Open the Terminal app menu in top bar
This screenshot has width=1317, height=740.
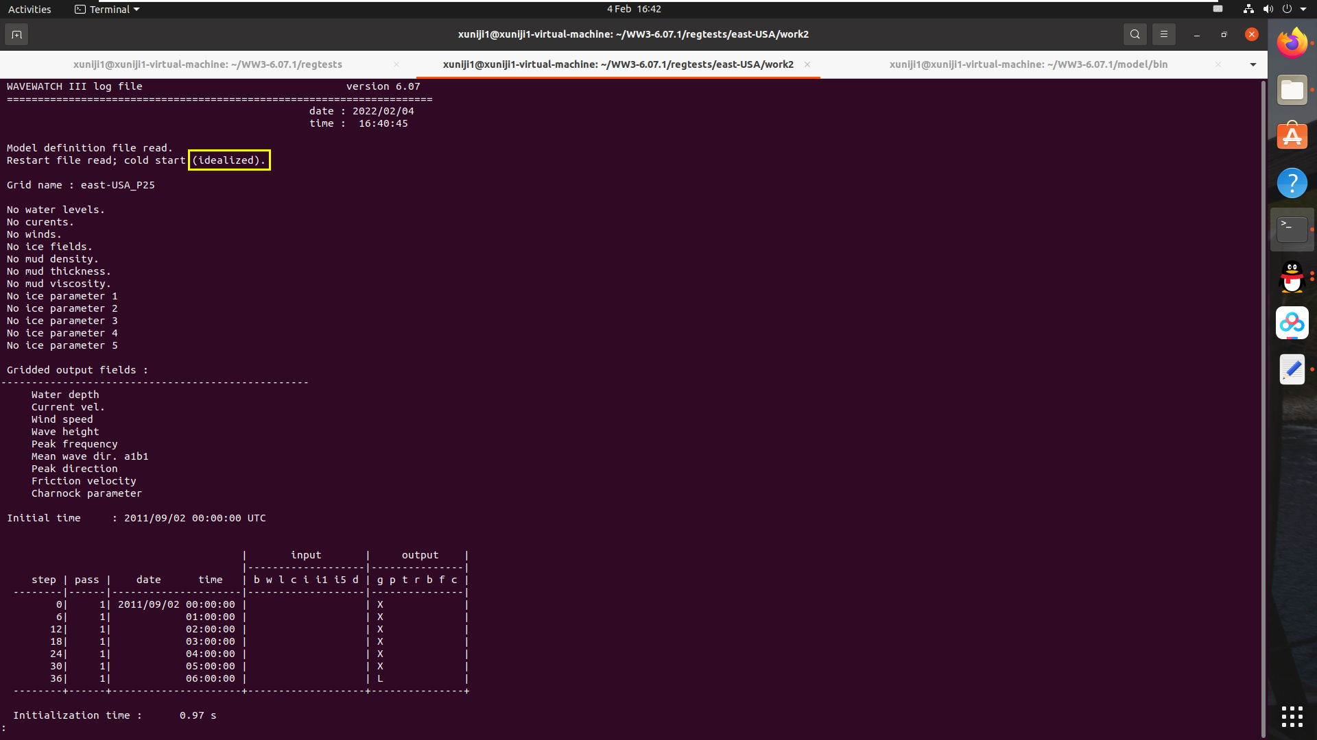click(x=108, y=9)
